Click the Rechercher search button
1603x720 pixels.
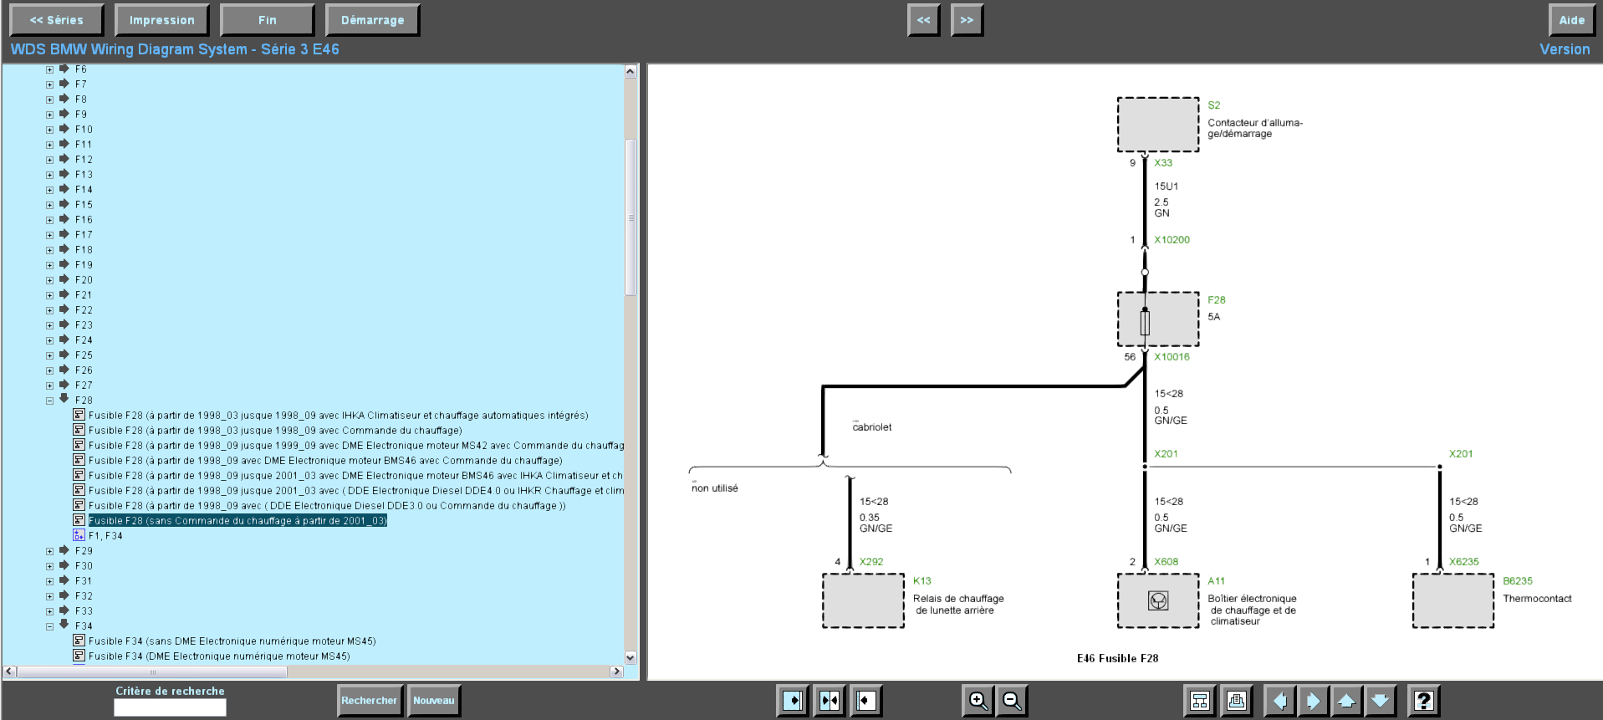370,701
